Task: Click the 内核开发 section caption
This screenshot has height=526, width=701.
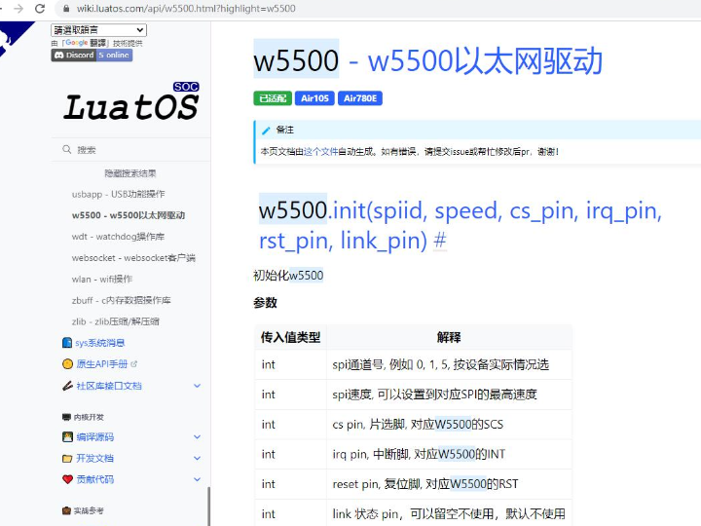Action: pos(89,417)
